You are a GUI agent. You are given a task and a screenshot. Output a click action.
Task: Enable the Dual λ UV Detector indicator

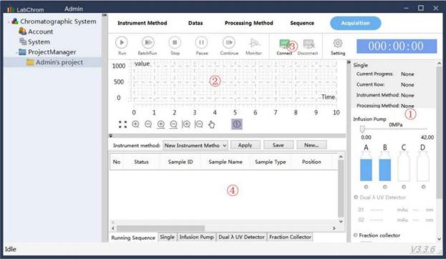pos(356,197)
